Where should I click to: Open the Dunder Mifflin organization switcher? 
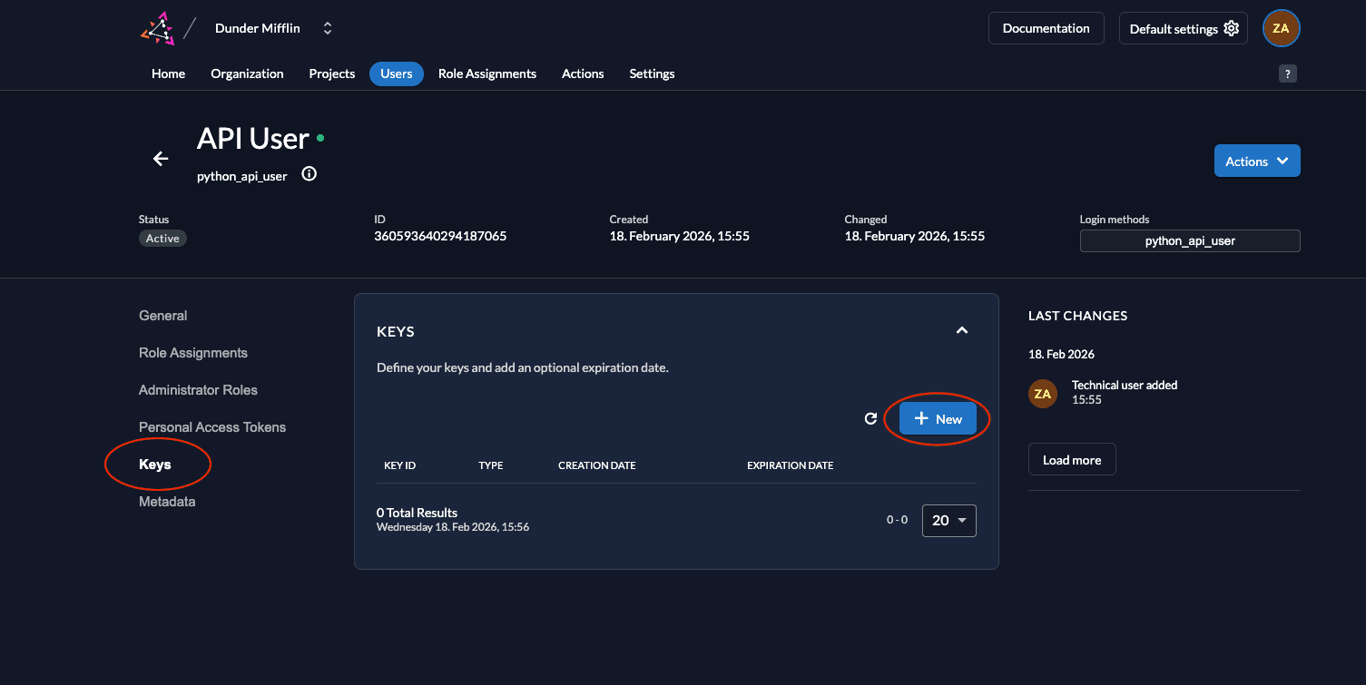pyautogui.click(x=328, y=28)
